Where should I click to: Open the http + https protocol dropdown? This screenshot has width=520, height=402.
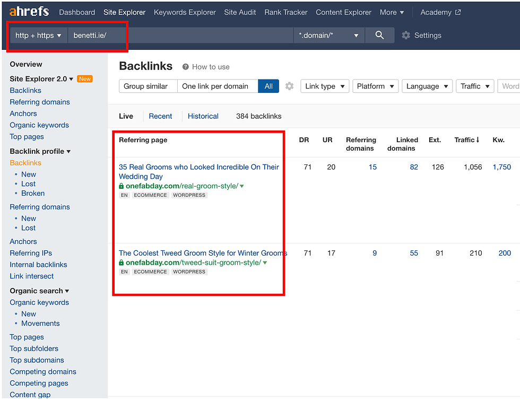pos(38,35)
